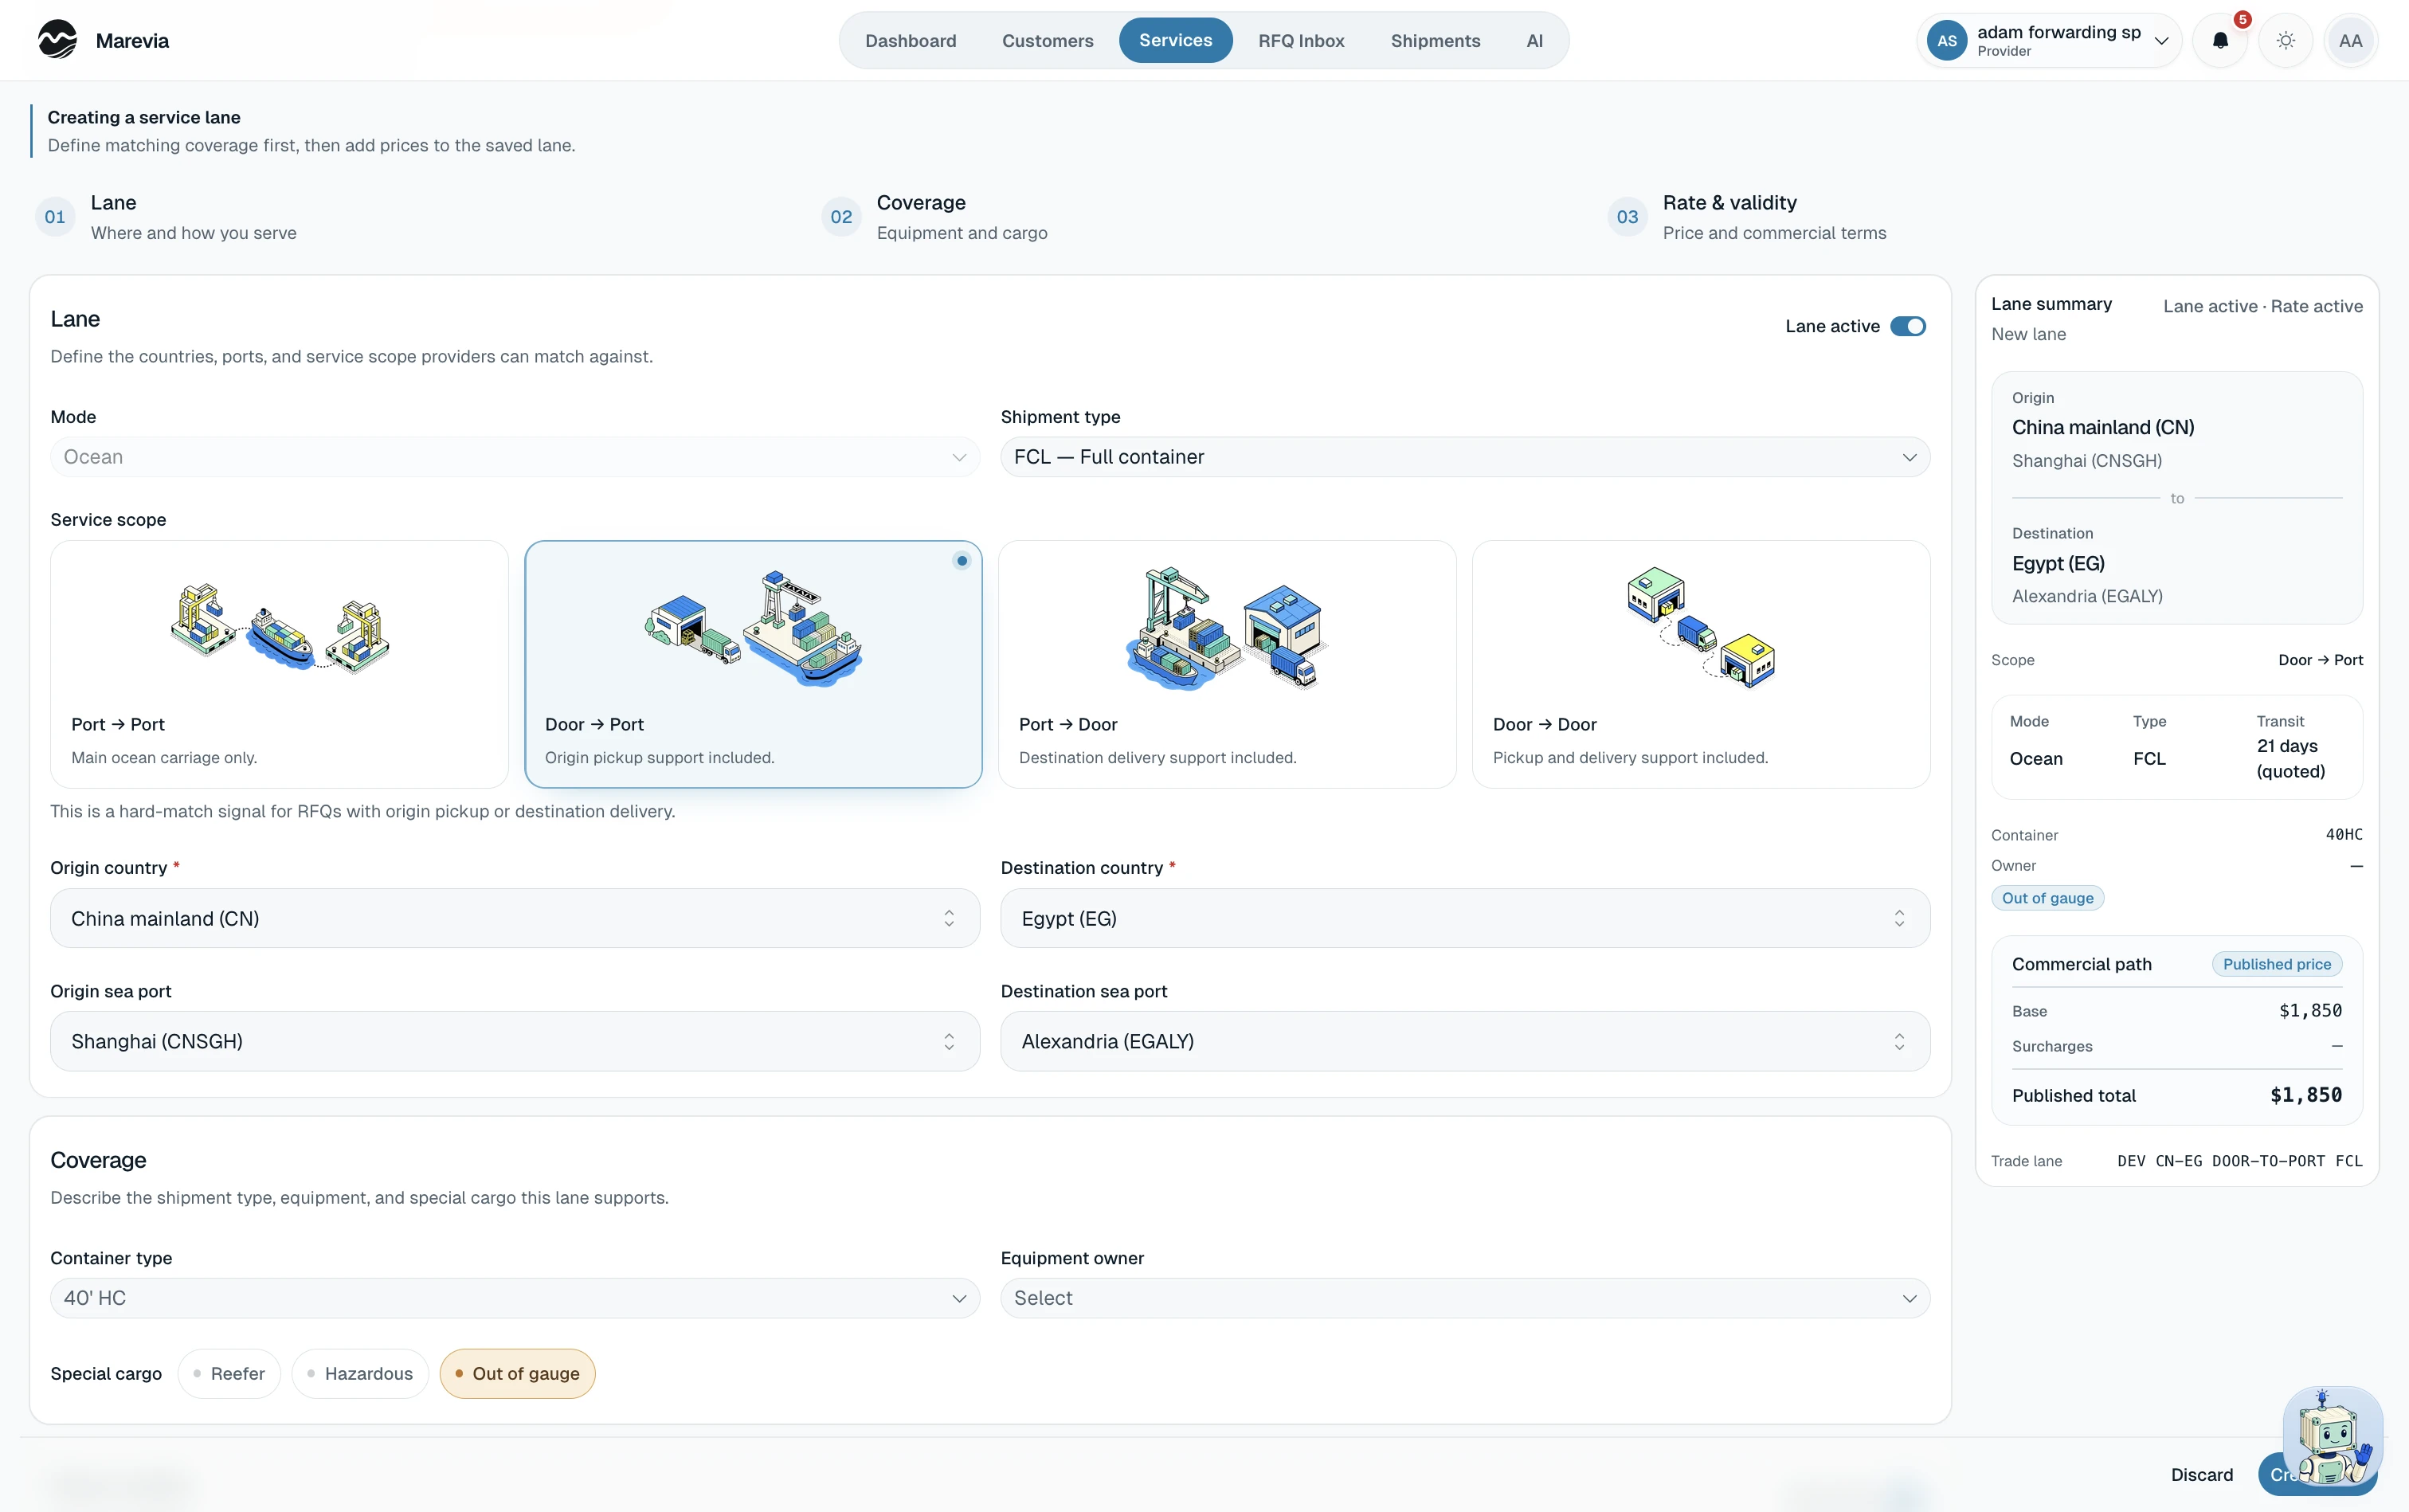Open the AI tab
Screen dimensions: 2409x1512
1534,41
